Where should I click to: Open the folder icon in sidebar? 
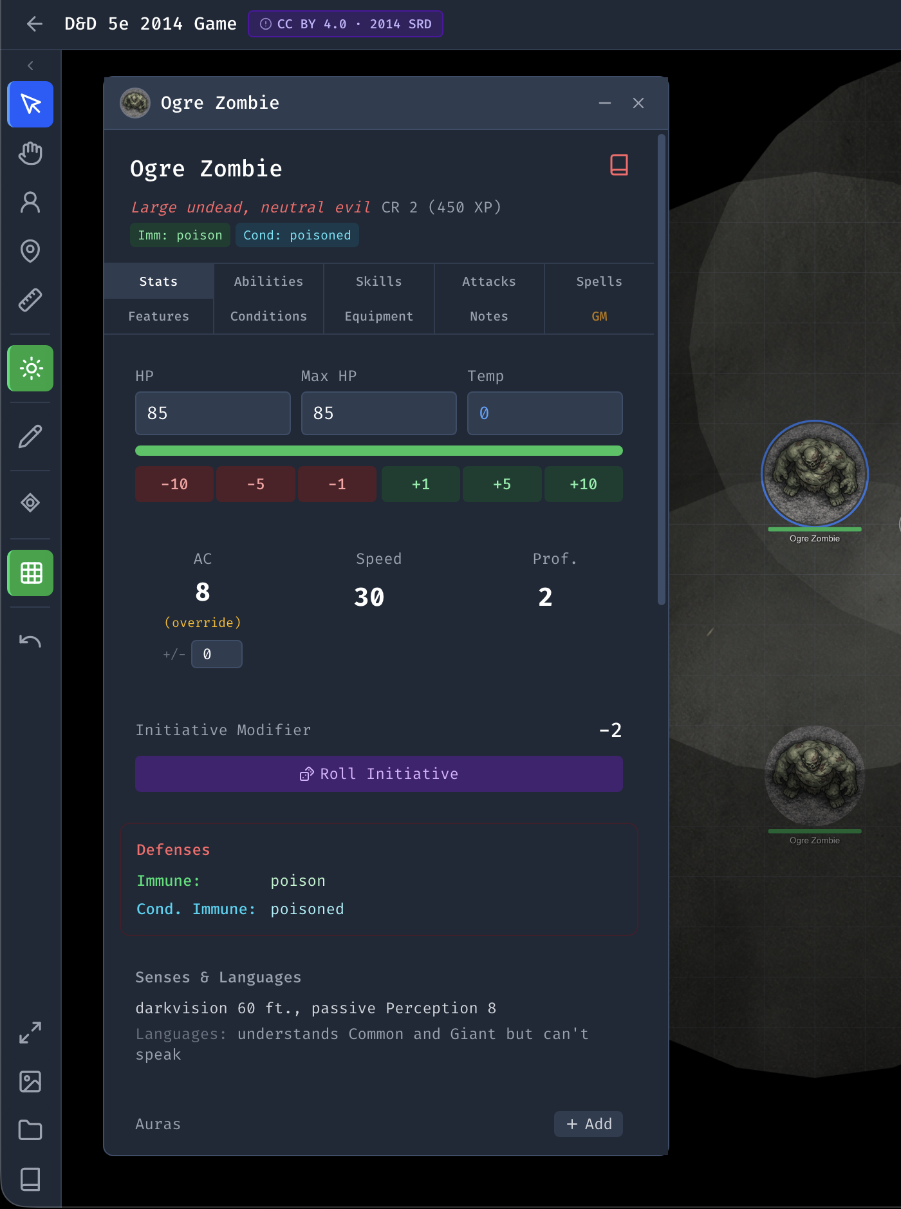pos(30,1130)
